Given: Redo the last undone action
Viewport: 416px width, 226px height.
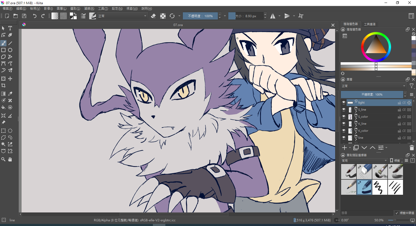Looking at the screenshot, I should pos(43,16).
